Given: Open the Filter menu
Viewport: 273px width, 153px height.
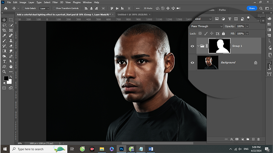Looking at the screenshot, I should [x=55, y=2].
